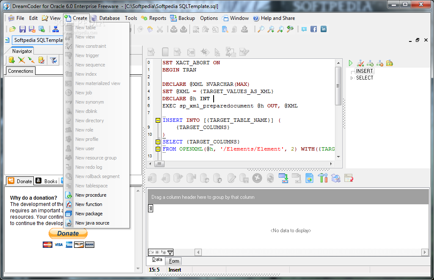The image size is (434, 280).
Task: Choose New java source menu entry
Action: (96, 223)
